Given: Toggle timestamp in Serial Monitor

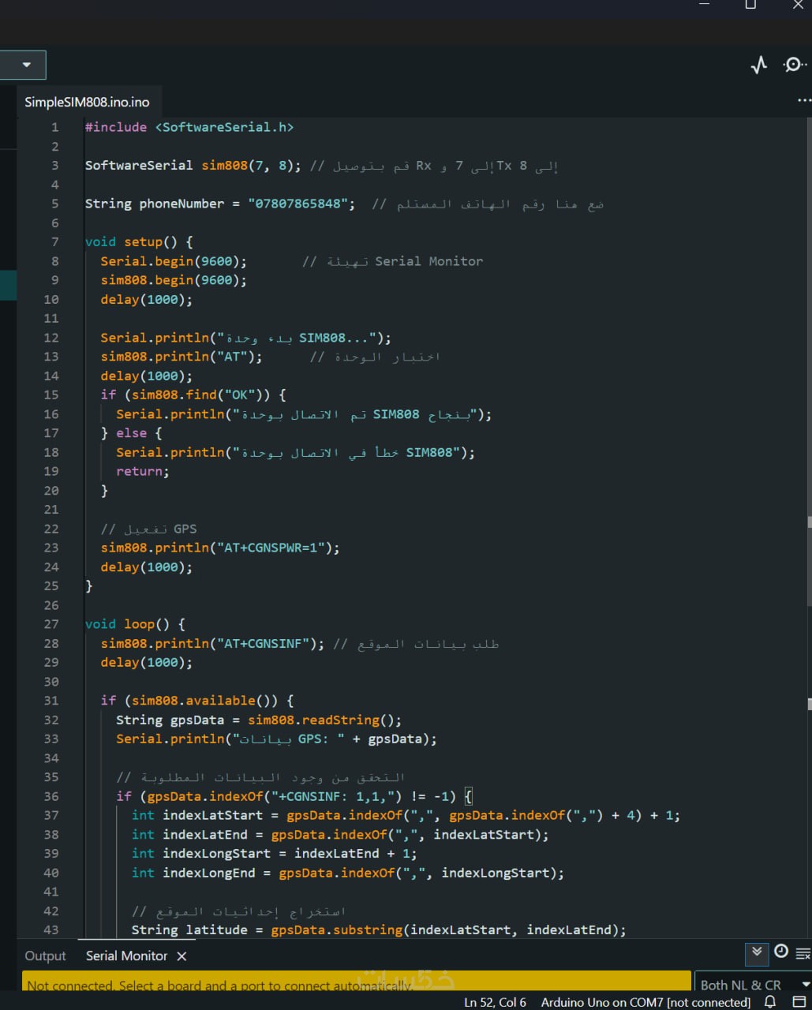Looking at the screenshot, I should pyautogui.click(x=781, y=952).
